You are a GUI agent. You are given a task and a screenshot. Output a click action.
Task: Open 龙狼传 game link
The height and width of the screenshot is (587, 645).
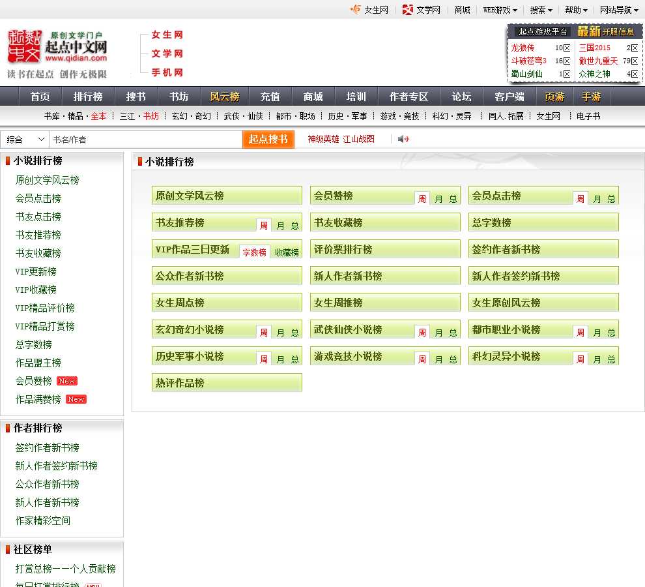523,48
